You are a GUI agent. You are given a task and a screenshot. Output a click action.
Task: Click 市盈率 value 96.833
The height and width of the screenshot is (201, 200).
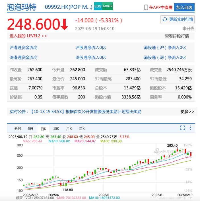pyautogui.click(x=79, y=88)
